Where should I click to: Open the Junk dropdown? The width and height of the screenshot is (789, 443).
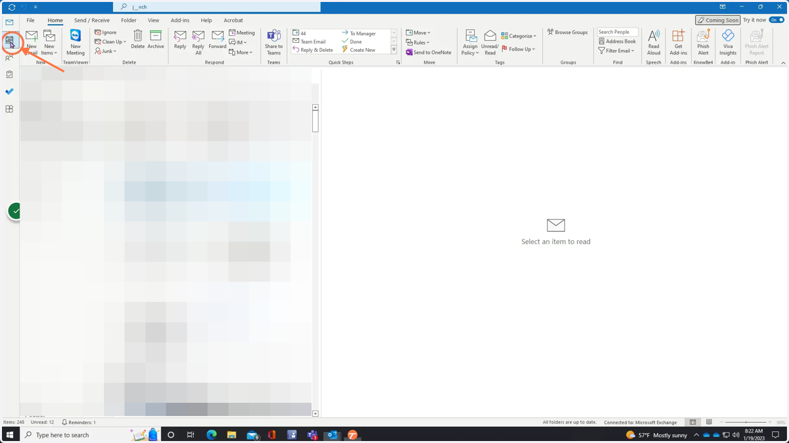point(106,51)
